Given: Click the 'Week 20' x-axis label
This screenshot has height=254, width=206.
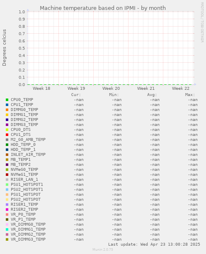Looking at the screenshot, I should click(x=111, y=89).
